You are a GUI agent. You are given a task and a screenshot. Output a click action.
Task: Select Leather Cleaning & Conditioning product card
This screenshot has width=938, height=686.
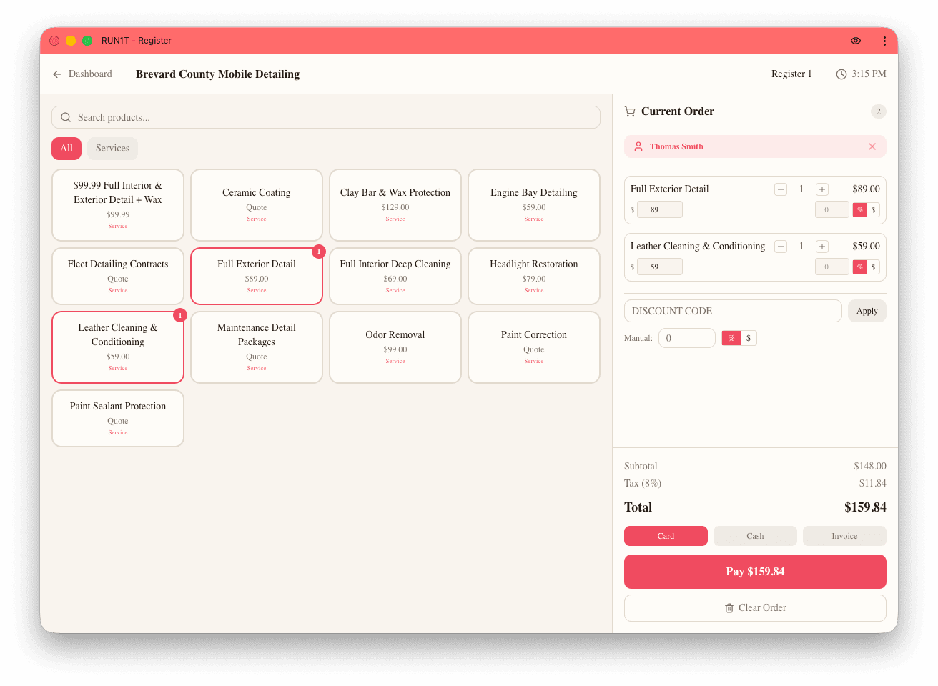click(118, 347)
